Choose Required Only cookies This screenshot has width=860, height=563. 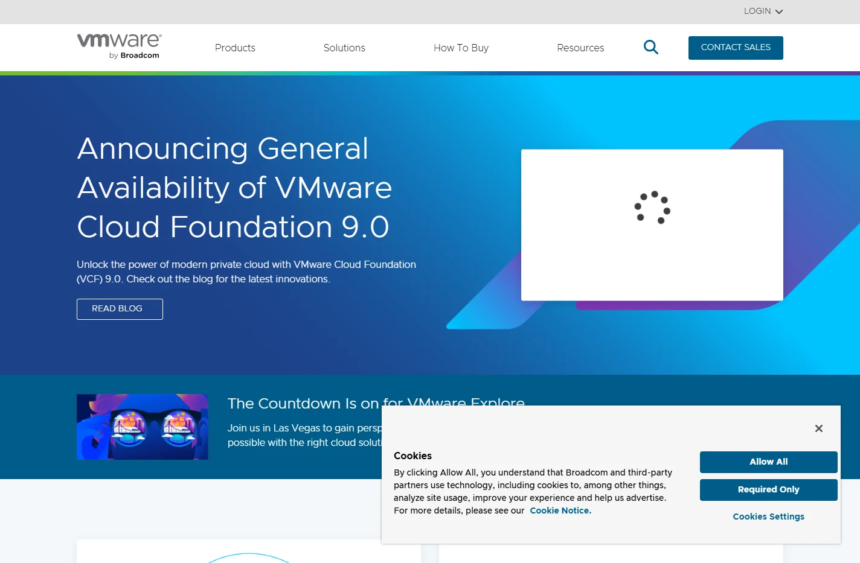[768, 490]
